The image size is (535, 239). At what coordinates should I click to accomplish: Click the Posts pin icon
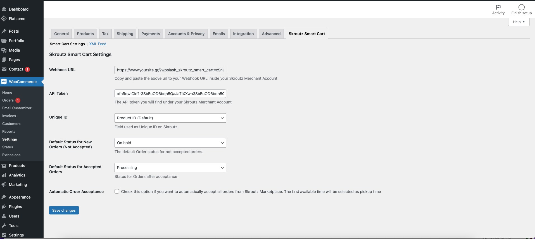[x=4, y=31]
